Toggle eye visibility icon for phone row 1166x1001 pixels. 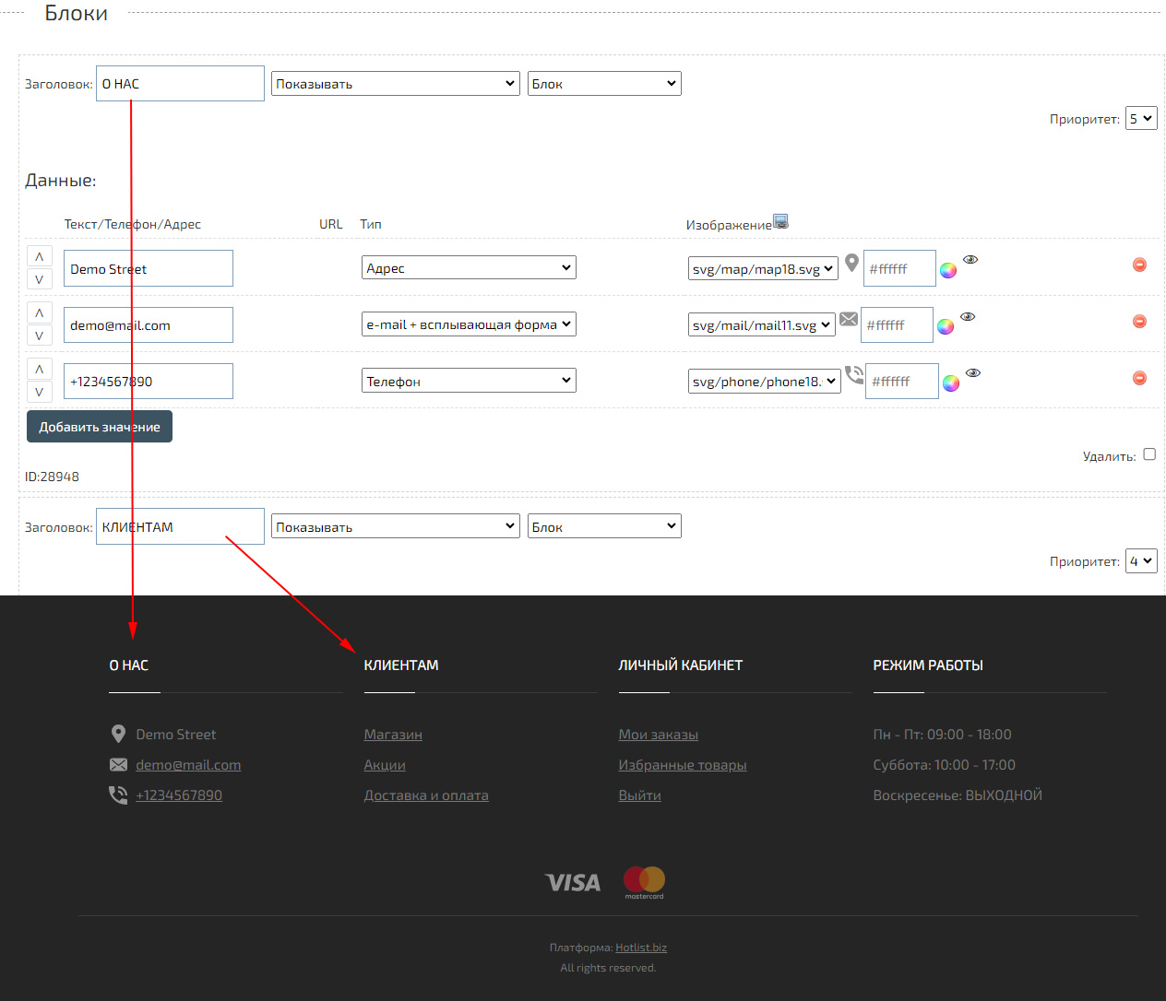click(x=973, y=373)
